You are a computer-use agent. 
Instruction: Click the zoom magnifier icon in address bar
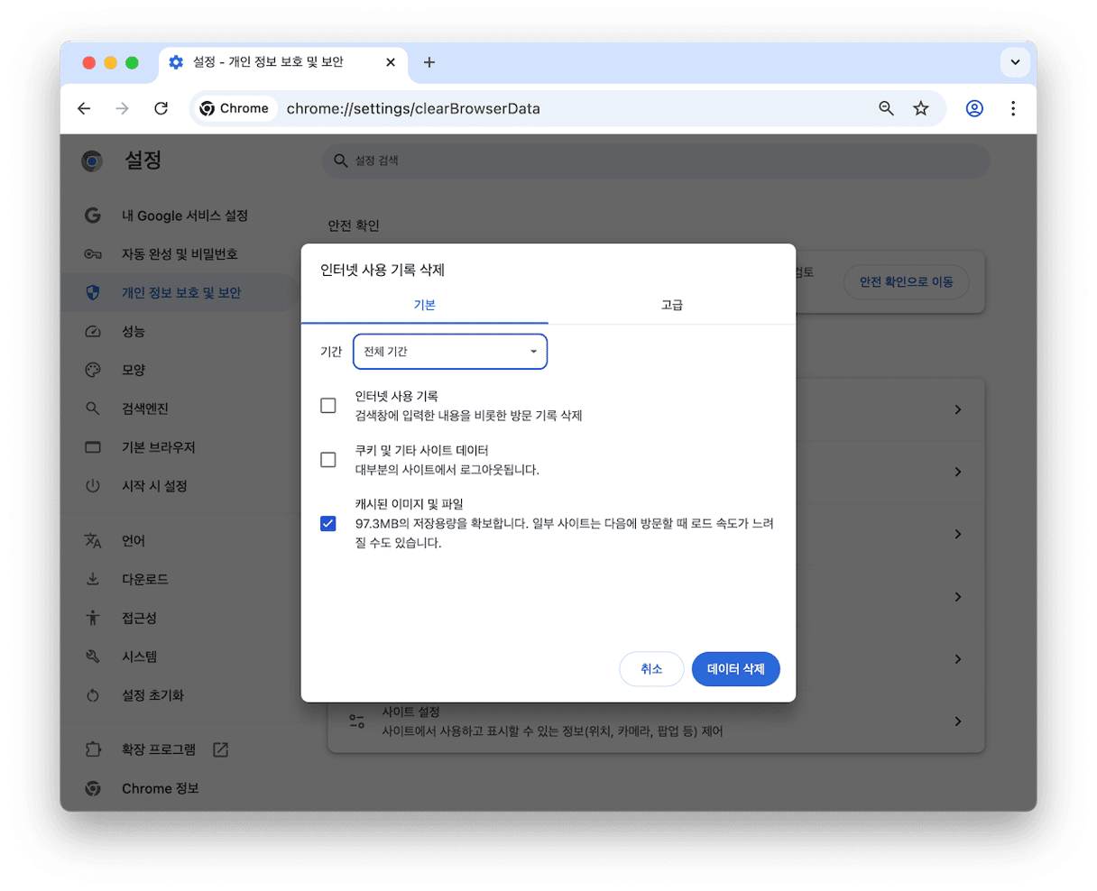[x=886, y=108]
